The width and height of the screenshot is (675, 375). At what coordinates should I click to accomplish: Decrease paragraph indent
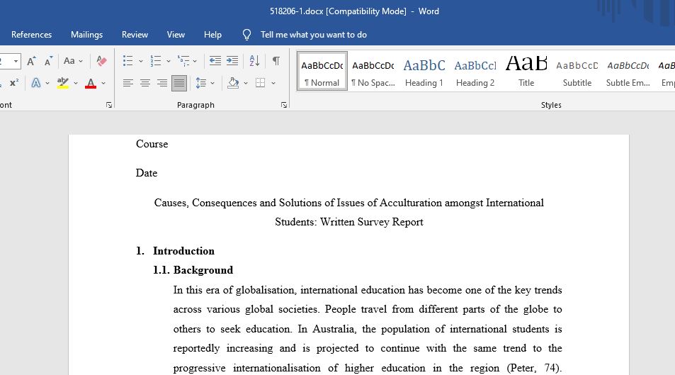point(215,61)
